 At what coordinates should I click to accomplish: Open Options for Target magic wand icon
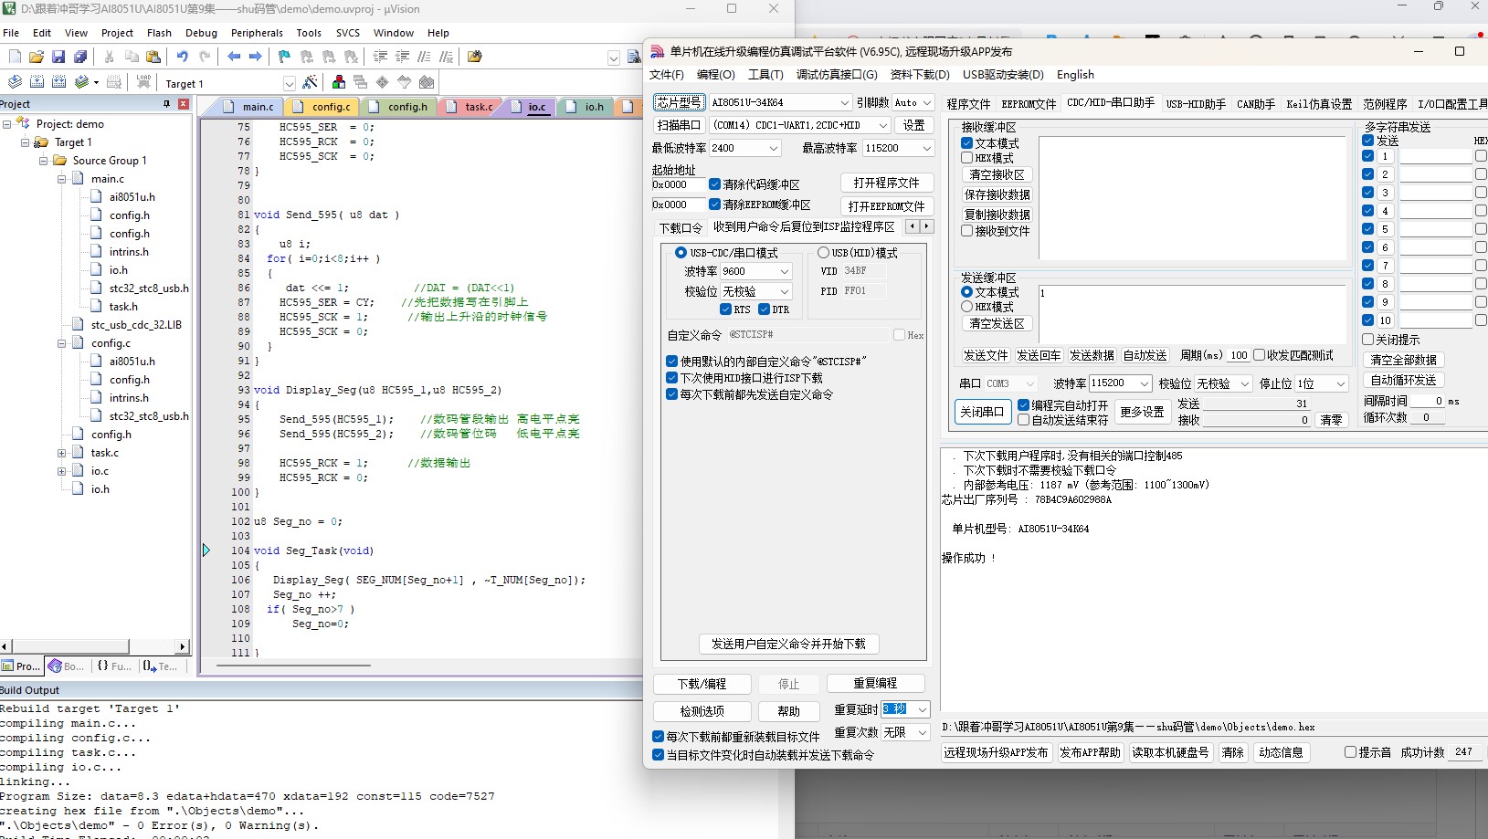point(310,82)
